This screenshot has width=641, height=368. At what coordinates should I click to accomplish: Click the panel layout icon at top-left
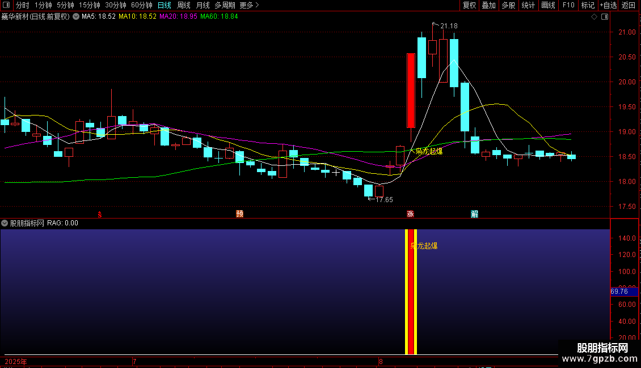pyautogui.click(x=6, y=5)
